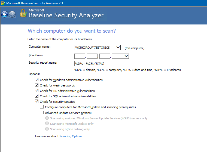Click the first IP address octet box

pos(80,56)
